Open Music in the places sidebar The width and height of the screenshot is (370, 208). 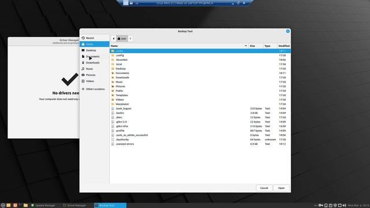coord(94,69)
